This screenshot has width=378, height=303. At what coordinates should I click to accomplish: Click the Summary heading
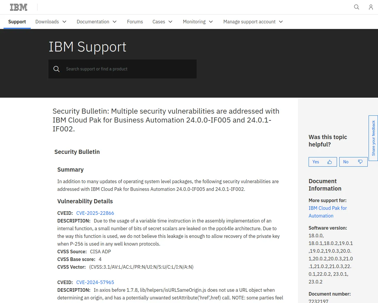click(70, 170)
